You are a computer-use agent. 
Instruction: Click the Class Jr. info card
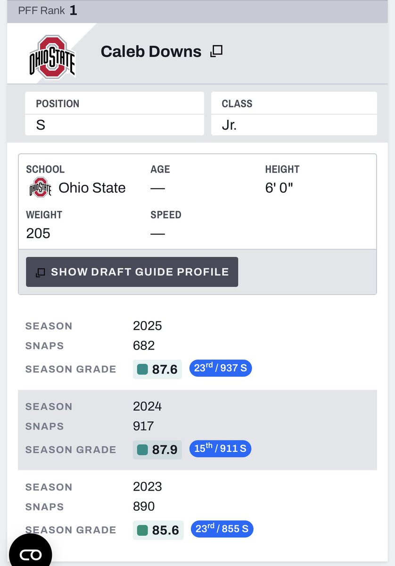[294, 114]
